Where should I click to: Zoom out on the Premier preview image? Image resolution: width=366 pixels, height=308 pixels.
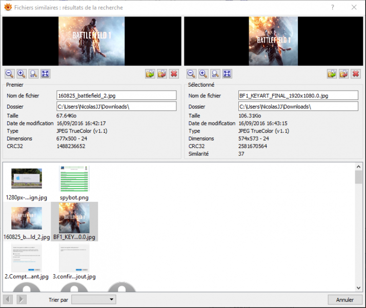(10, 74)
